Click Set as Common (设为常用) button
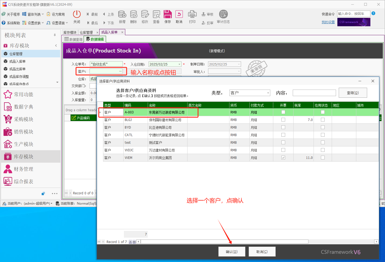 (56, 14)
